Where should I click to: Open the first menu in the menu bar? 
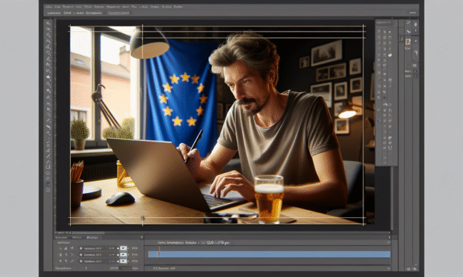(49, 7)
